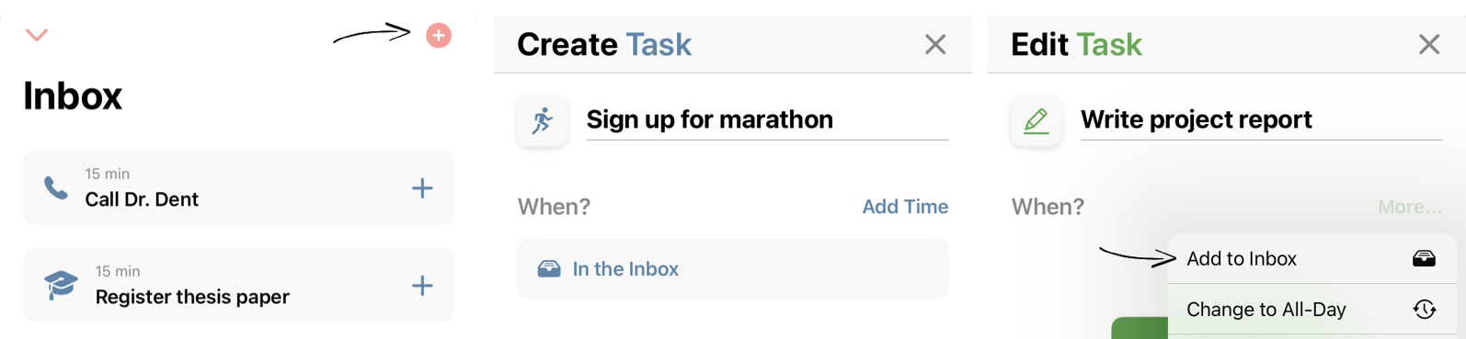Collapse Inbox with the pink chevron

[x=37, y=36]
